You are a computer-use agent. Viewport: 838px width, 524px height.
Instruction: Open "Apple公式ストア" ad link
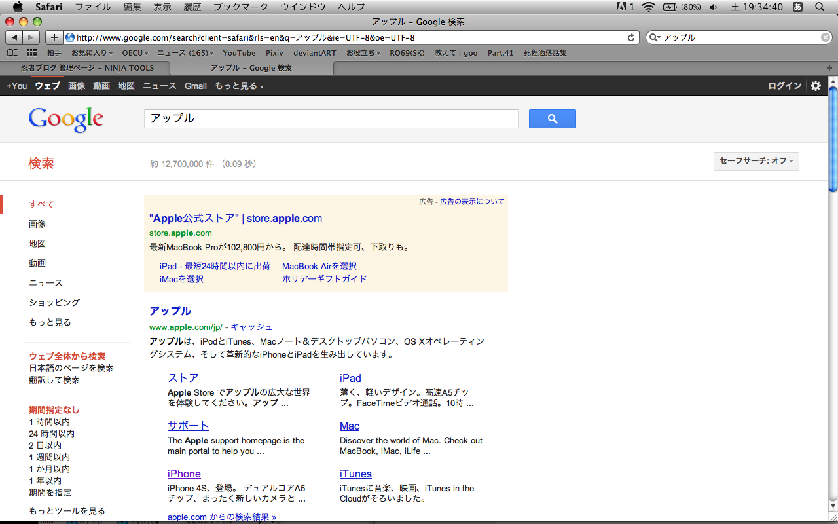[236, 218]
